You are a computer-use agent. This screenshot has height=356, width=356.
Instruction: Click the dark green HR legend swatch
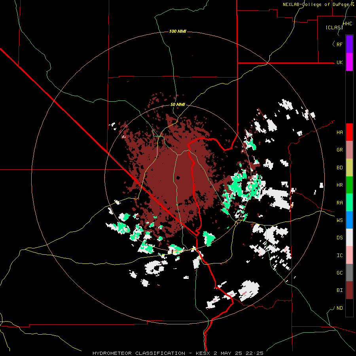(349, 185)
